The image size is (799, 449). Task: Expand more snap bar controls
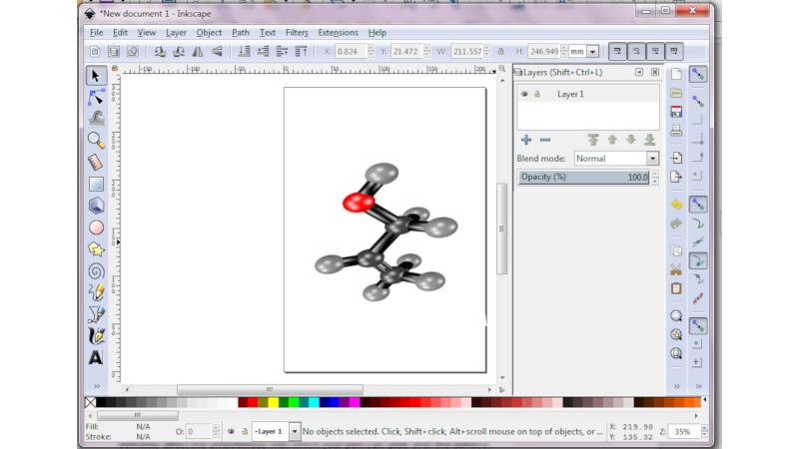tap(698, 386)
